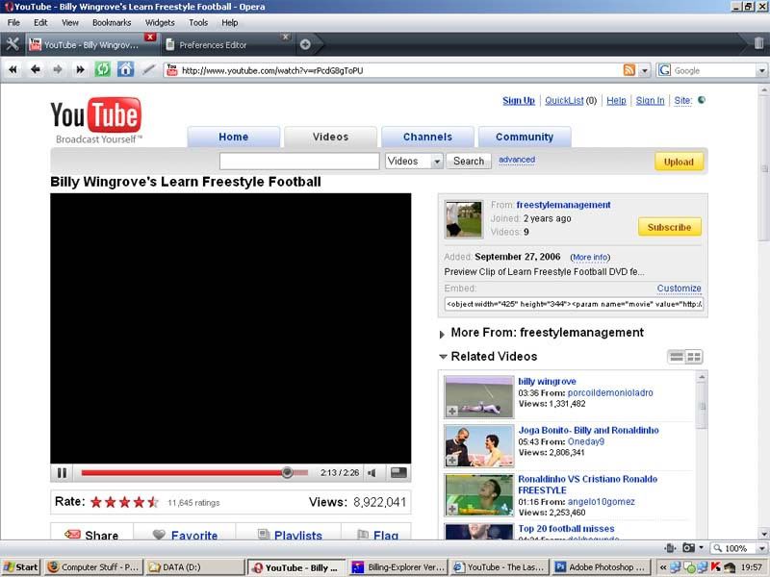Mute the video with speaker icon
Image resolution: width=770 pixels, height=577 pixels.
coord(372,473)
